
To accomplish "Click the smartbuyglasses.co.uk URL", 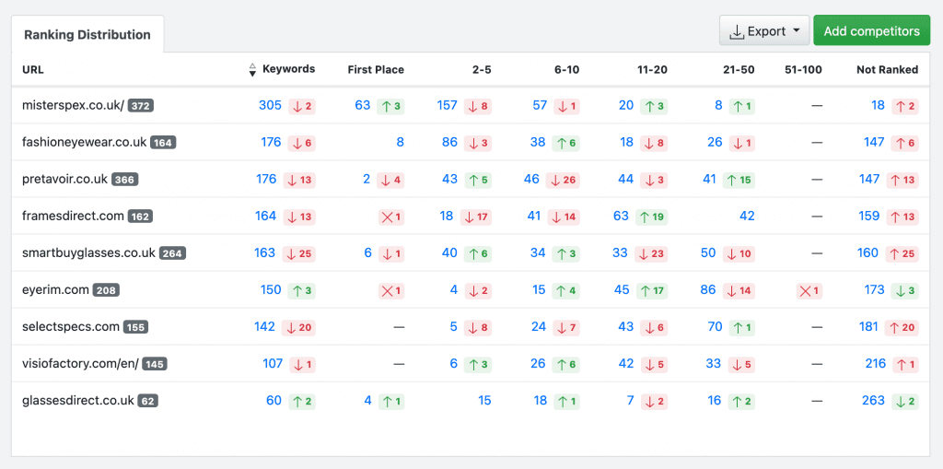I will tap(89, 252).
